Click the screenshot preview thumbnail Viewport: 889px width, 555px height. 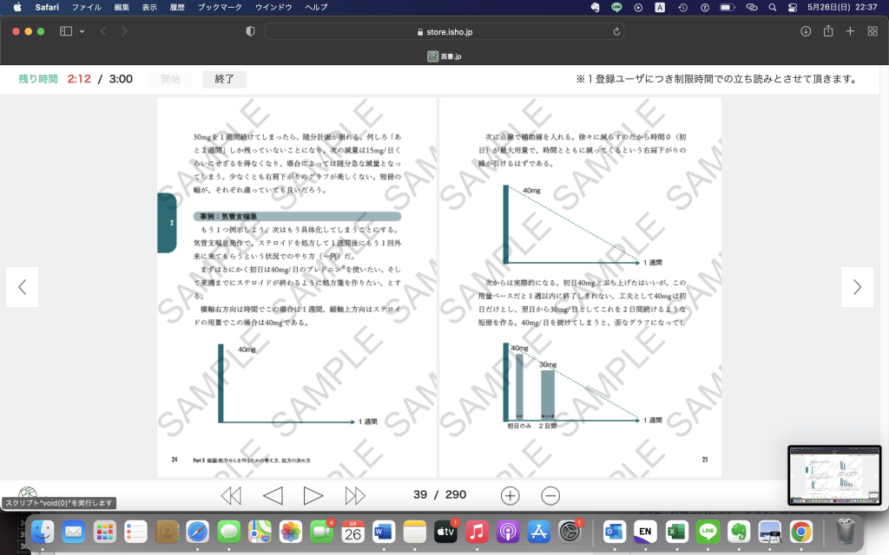tap(833, 474)
